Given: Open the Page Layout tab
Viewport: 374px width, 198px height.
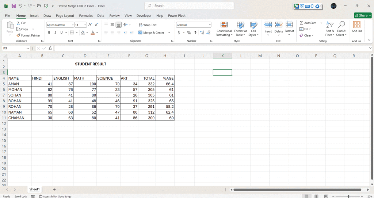Looking at the screenshot, I should pos(65,15).
